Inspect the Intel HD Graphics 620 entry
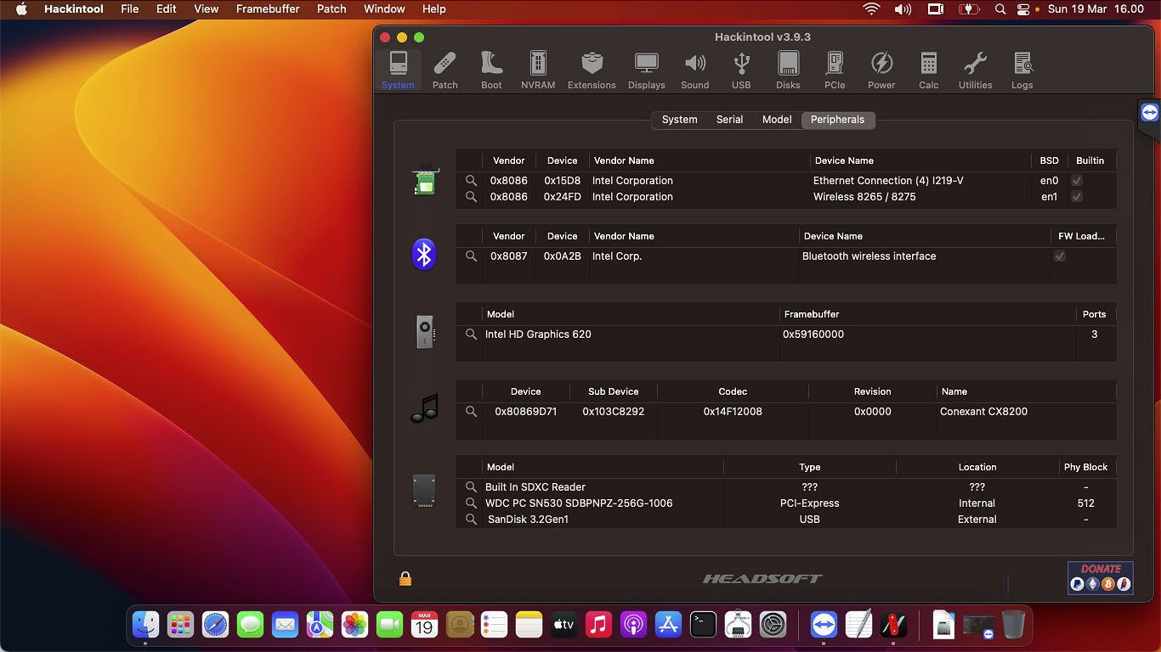 coord(470,334)
